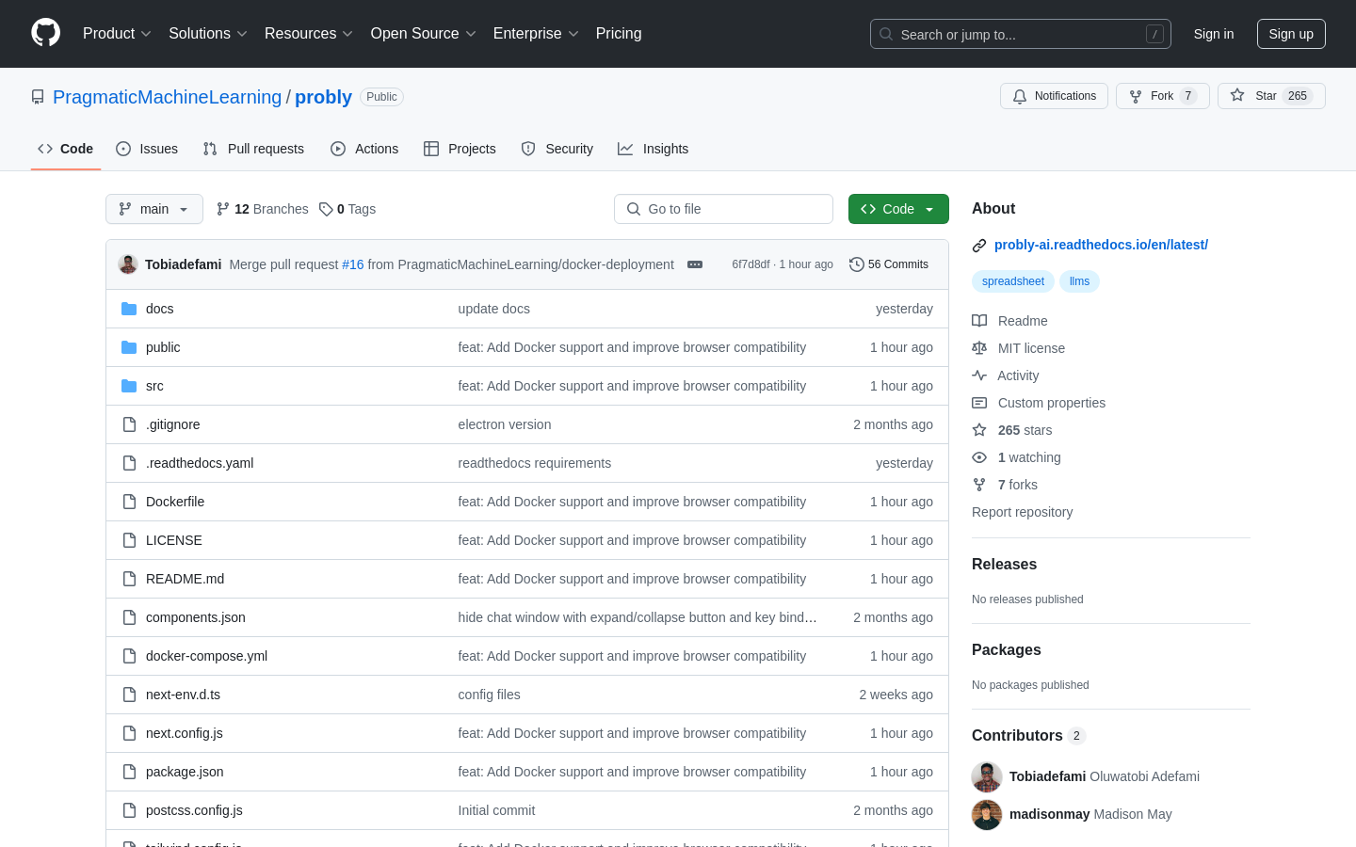Click the Sign up button
The image size is (1356, 847).
point(1291,34)
